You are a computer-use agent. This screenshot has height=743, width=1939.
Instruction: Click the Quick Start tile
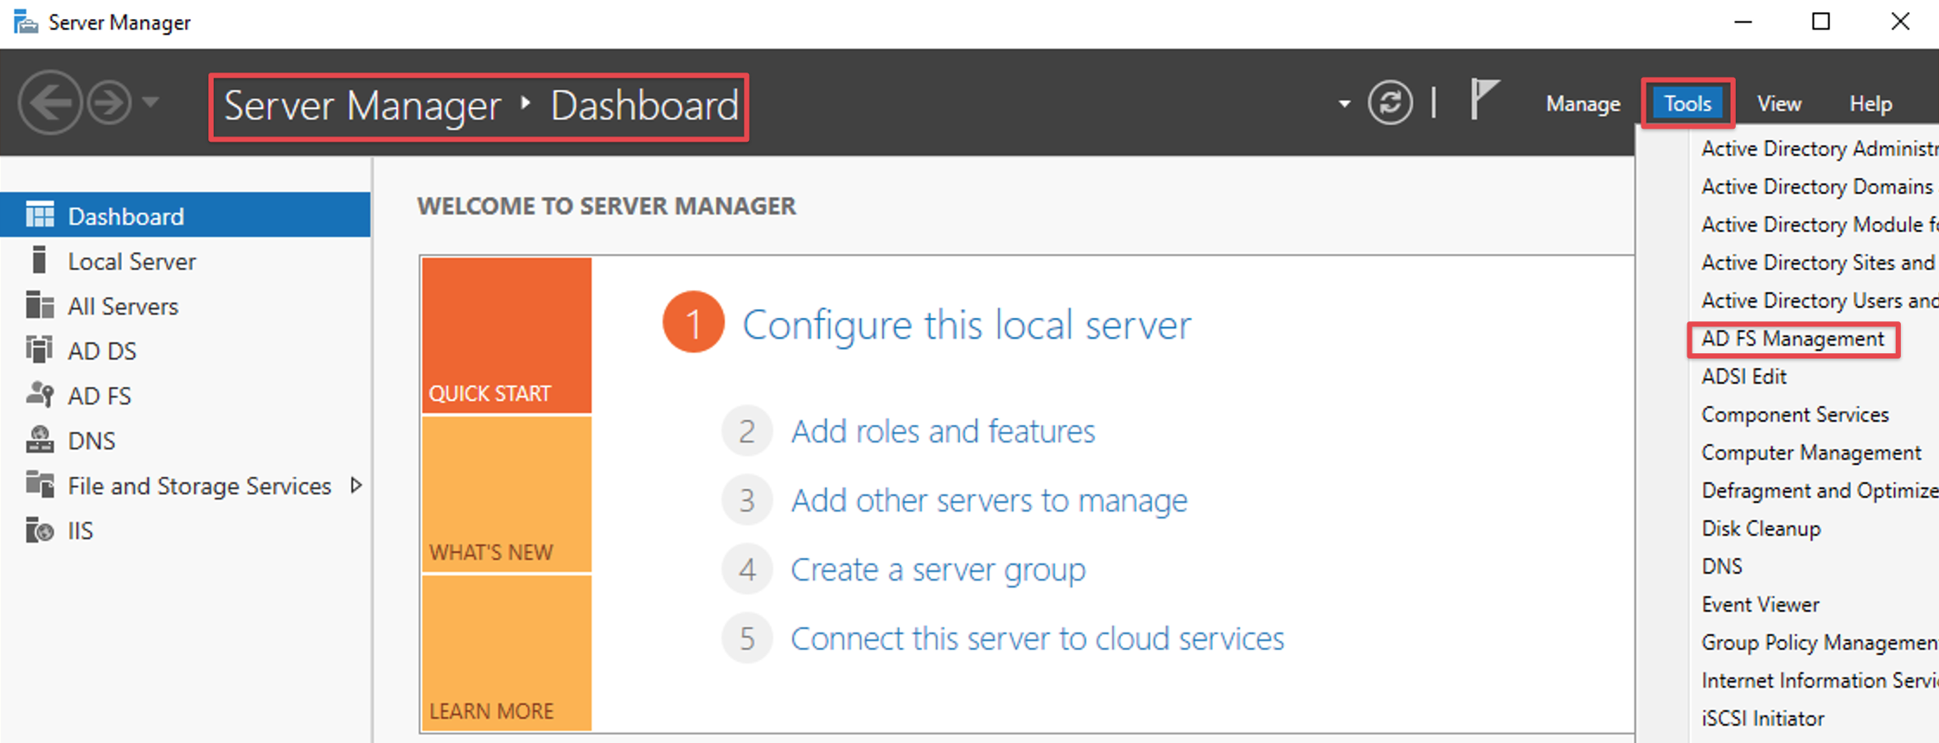(507, 334)
